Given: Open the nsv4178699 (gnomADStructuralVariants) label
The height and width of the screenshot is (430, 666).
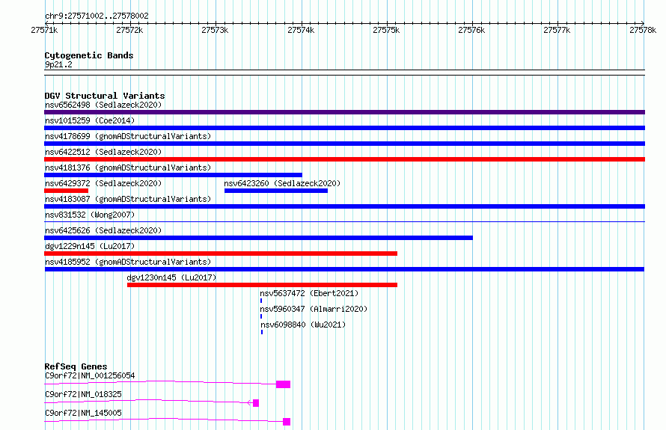Looking at the screenshot, I should point(128,136).
